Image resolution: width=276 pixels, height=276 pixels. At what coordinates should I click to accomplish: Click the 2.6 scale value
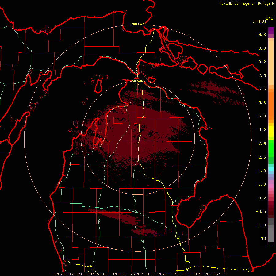tap(262, 157)
